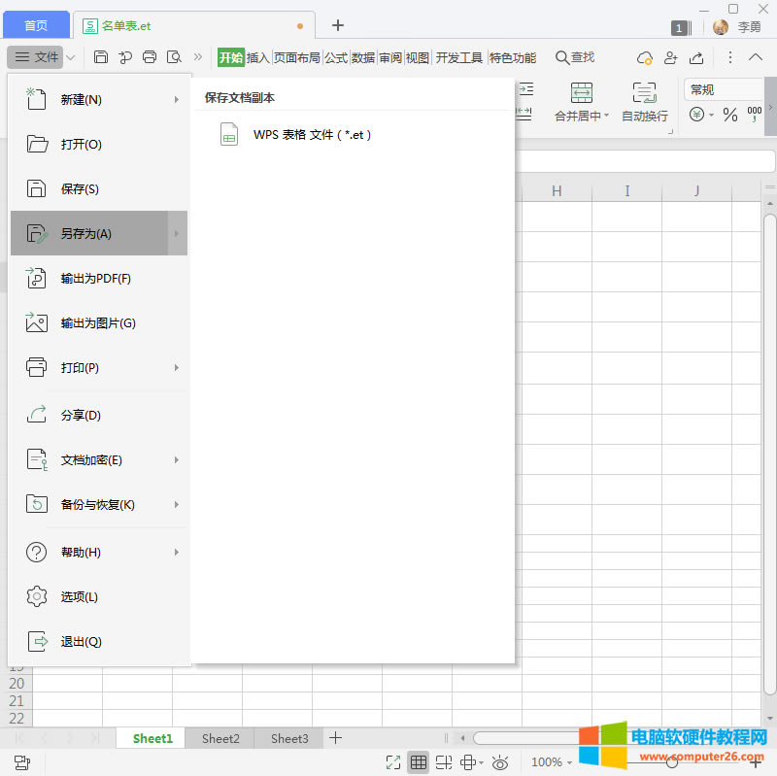The image size is (777, 776).
Task: Select WPS 表格 文件 (*.et) format
Action: click(x=312, y=135)
